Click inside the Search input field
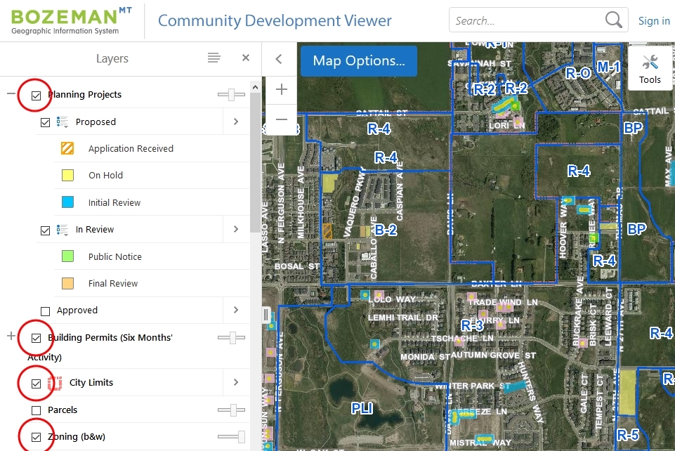Image resolution: width=675 pixels, height=451 pixels. point(527,20)
